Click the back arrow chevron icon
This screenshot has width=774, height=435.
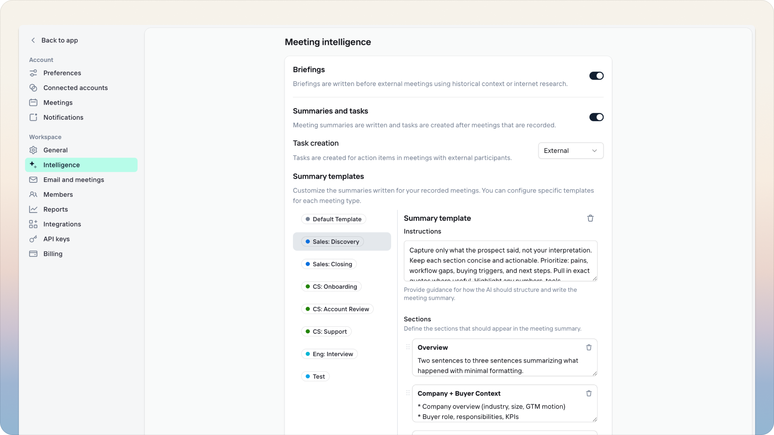[x=33, y=40]
